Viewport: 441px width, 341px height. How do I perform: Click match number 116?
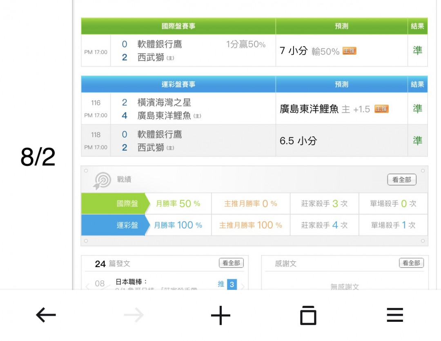click(96, 103)
